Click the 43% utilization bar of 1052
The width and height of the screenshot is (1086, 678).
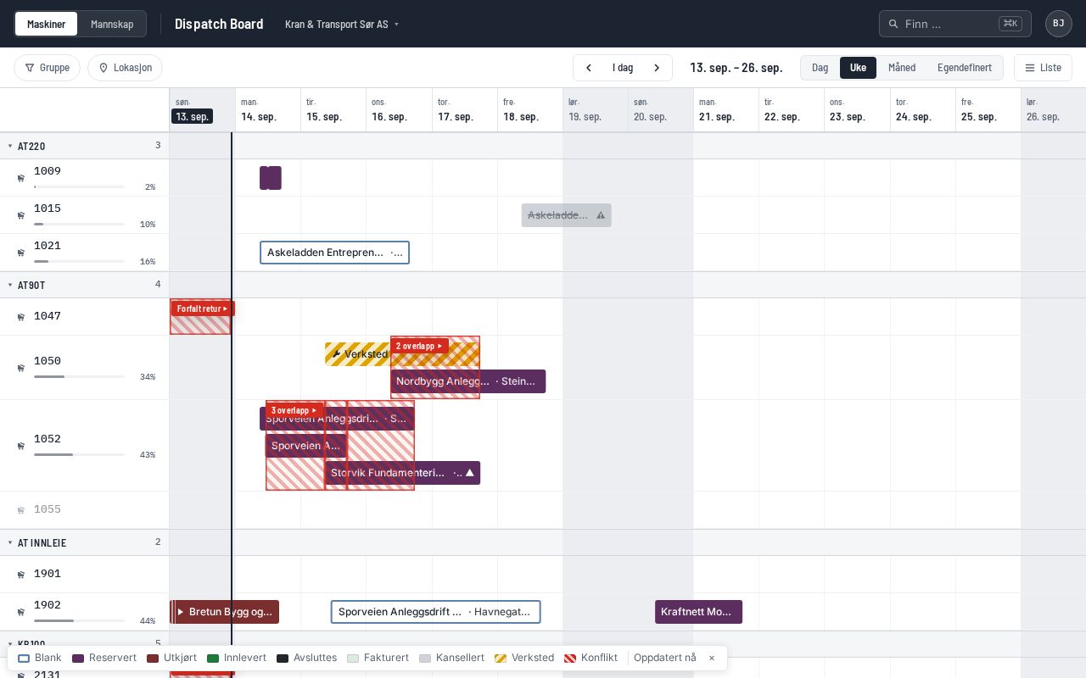[x=79, y=454]
